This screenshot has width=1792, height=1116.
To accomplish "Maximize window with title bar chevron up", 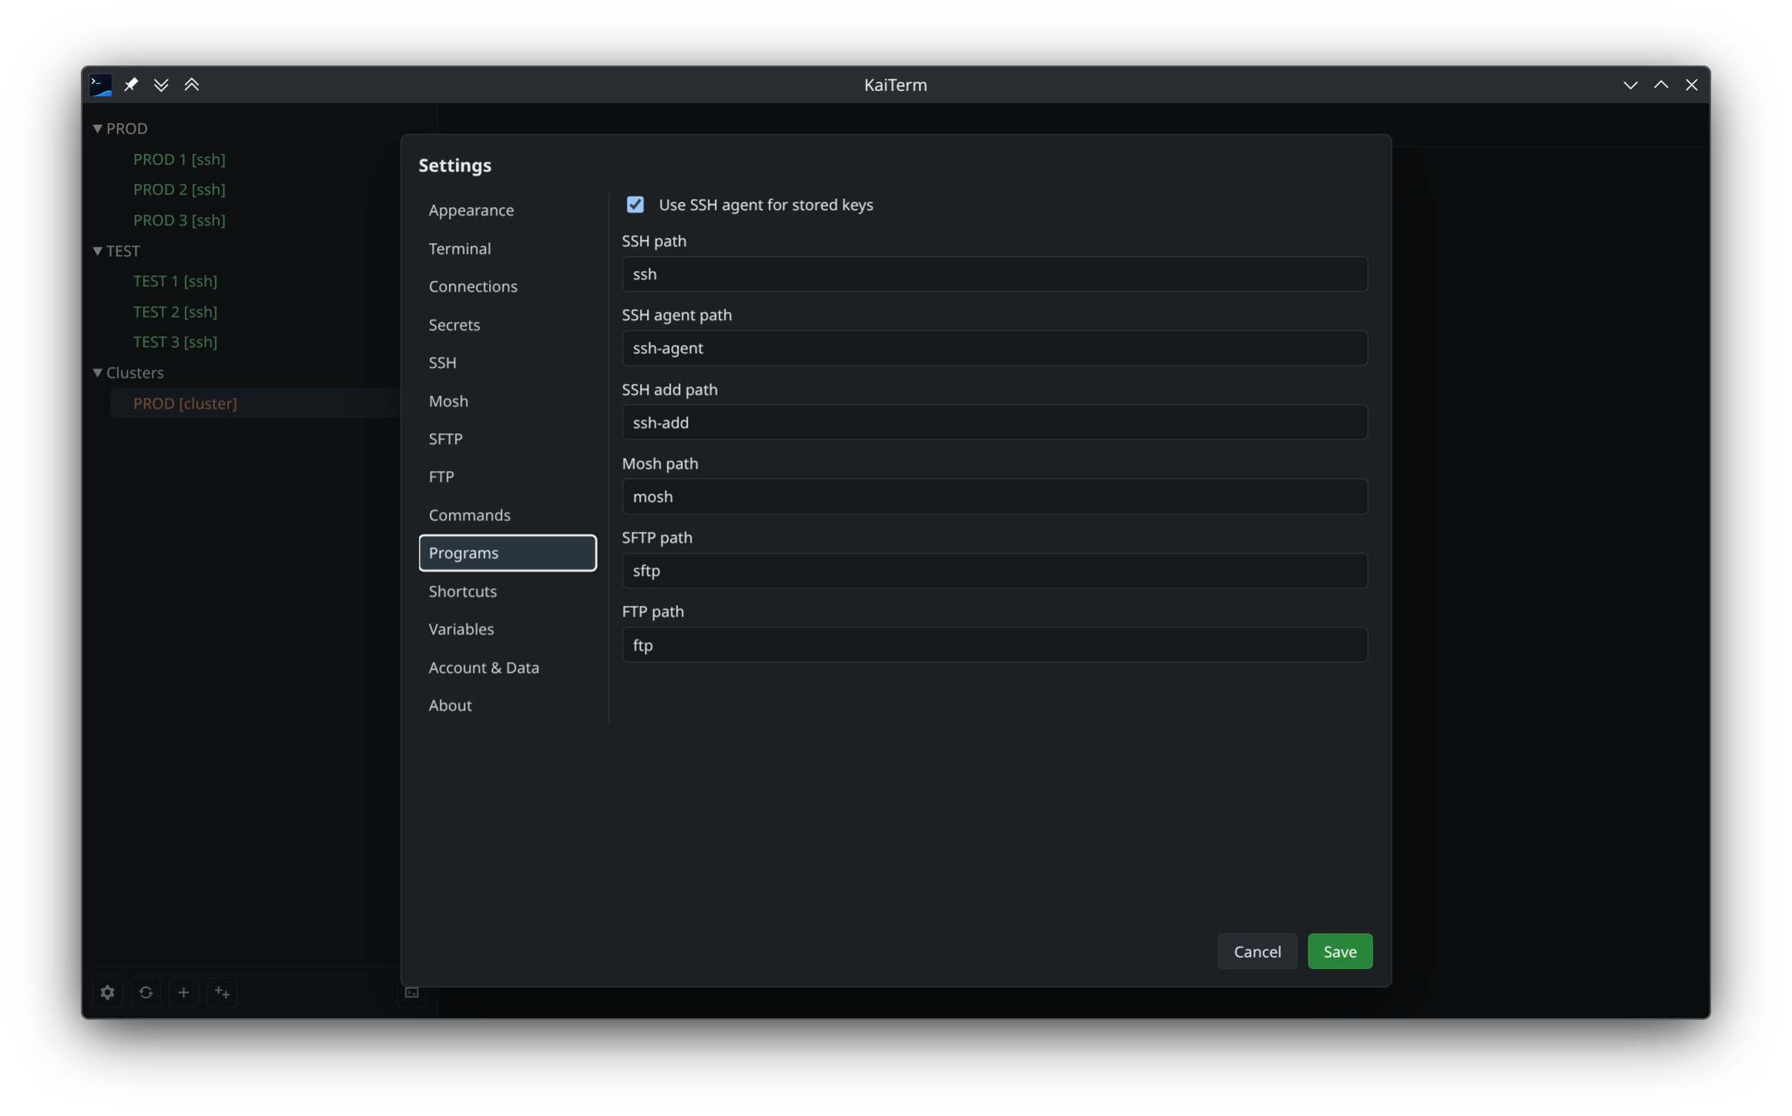I will 1661,85.
